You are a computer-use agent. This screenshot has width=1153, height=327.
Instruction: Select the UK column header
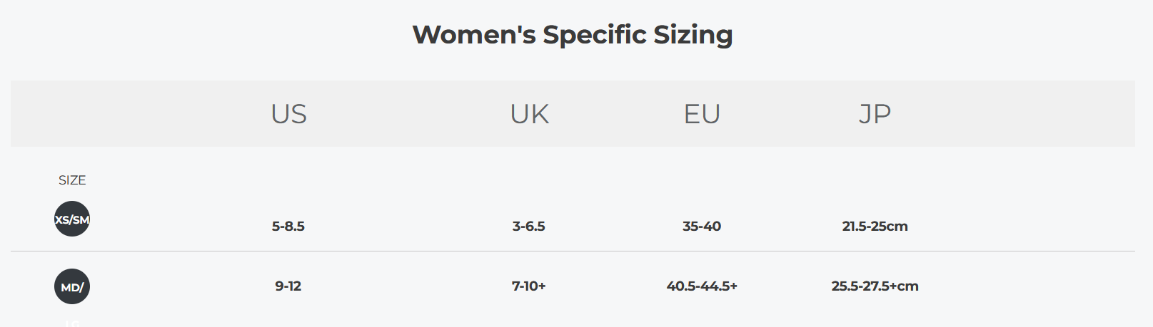pos(529,114)
